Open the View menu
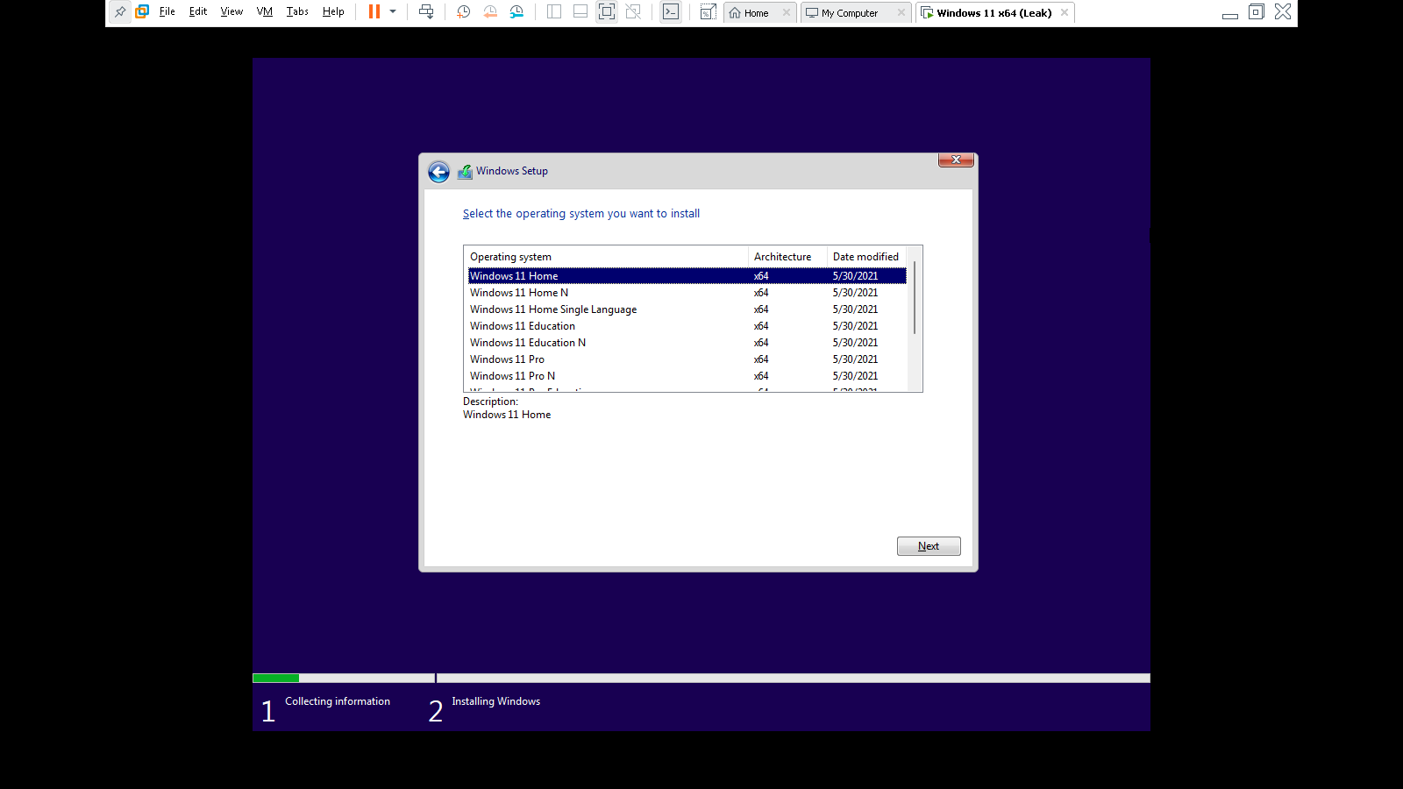Image resolution: width=1403 pixels, height=789 pixels. tap(231, 12)
